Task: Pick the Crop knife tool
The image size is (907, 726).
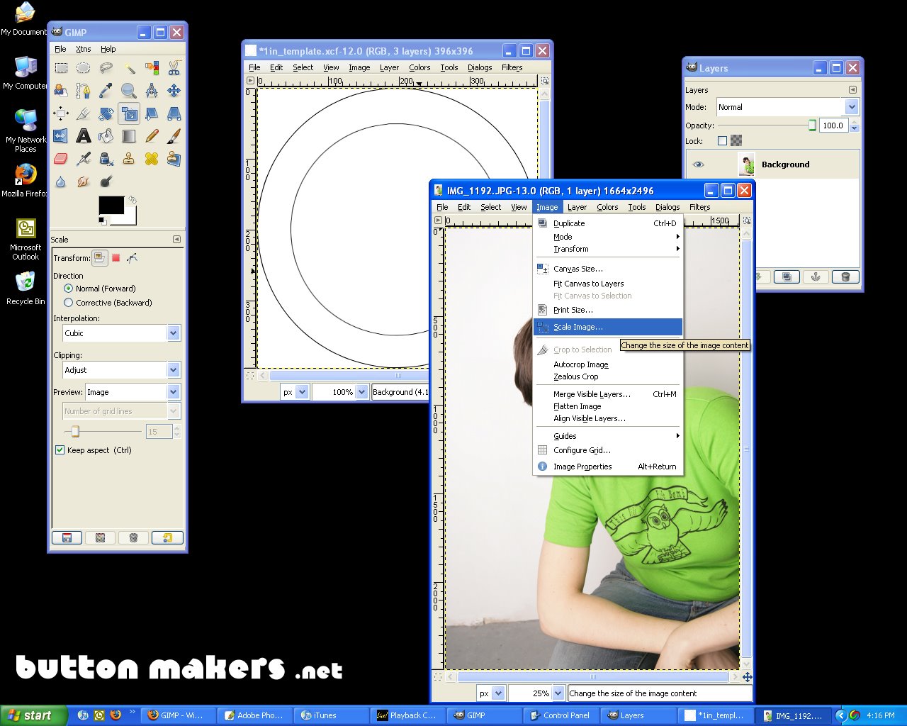Action: (x=84, y=113)
